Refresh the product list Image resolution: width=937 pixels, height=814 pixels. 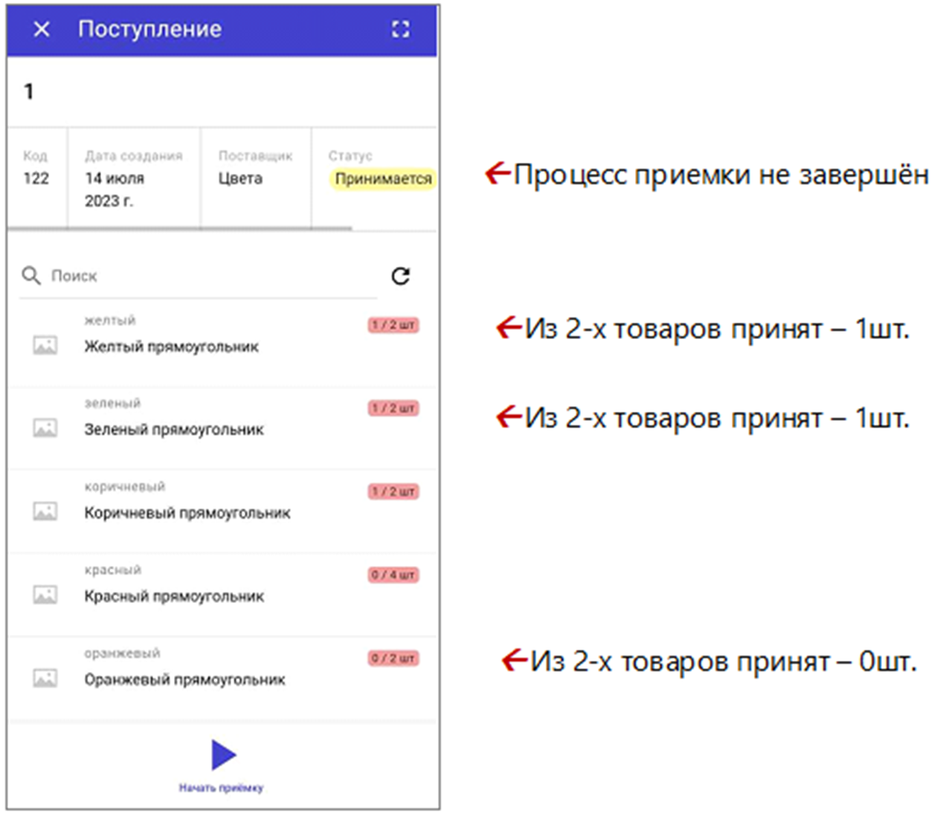(x=401, y=277)
